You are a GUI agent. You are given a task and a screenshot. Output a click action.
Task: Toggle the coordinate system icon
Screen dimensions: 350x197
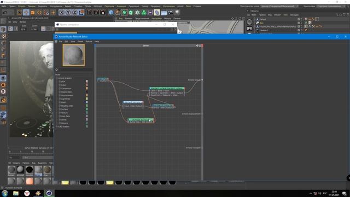pos(81,13)
